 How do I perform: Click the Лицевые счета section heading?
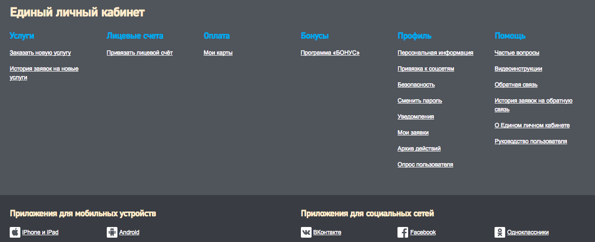[135, 36]
